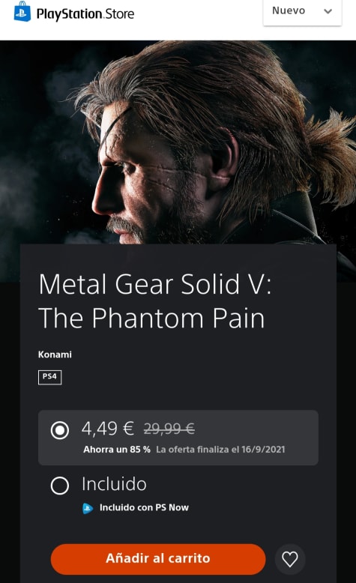Click the 4,49 € discounted price text

coord(107,429)
